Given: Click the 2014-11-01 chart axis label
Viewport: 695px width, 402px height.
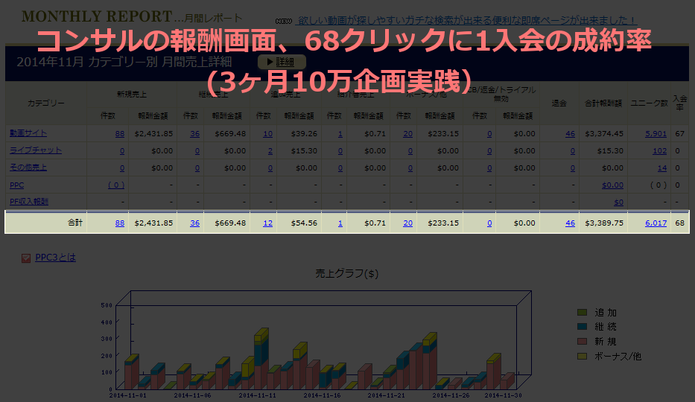Looking at the screenshot, I should tap(127, 395).
